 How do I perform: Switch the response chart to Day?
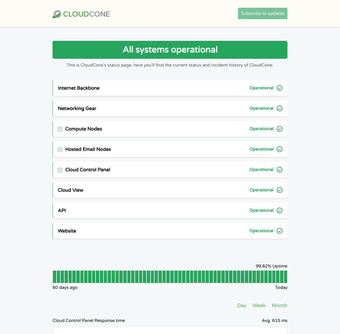pos(242,305)
